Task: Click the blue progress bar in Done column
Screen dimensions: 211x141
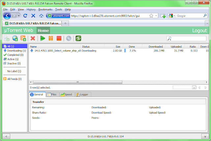Action: (125, 51)
